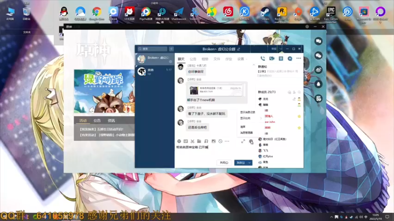This screenshot has height=221, width=394.
Task: Open the Rockstar Games Launcher shortcut
Action: [282, 15]
